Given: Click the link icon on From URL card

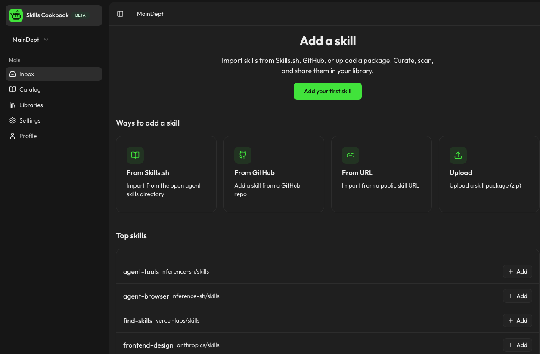Looking at the screenshot, I should point(351,155).
